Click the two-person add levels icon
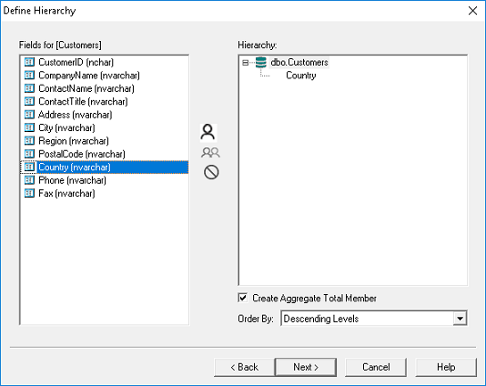 click(x=210, y=153)
